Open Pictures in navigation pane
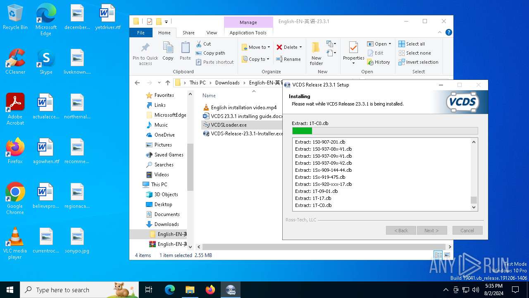 click(x=163, y=145)
